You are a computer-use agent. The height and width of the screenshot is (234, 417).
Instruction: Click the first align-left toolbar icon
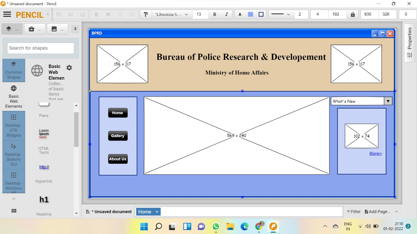coord(59,14)
